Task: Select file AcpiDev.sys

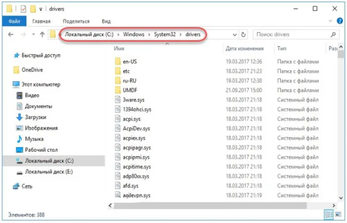Action: pyautogui.click(x=136, y=128)
